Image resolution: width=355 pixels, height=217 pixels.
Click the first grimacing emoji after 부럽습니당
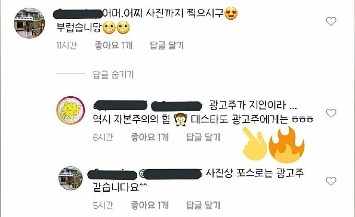tap(109, 28)
